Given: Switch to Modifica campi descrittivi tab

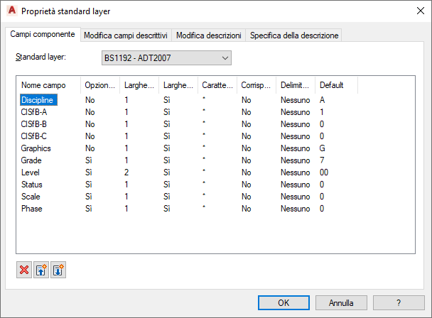Looking at the screenshot, I should coord(126,35).
